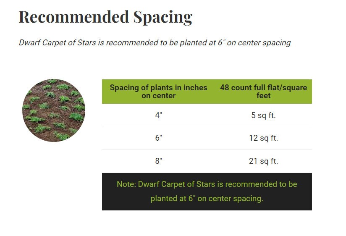Click "on center" in the first header
The height and width of the screenshot is (236, 346).
coord(158,96)
